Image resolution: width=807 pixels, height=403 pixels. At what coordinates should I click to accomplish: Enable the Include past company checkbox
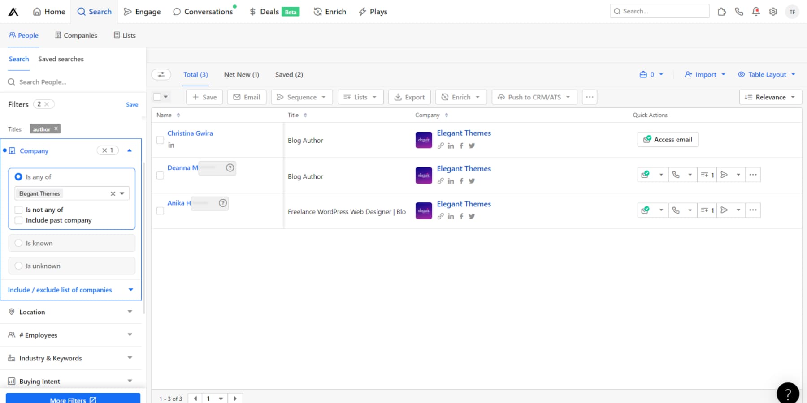18,220
